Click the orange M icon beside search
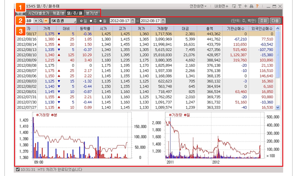Image resolution: width=297 pixels, height=176 pixels. point(46,21)
